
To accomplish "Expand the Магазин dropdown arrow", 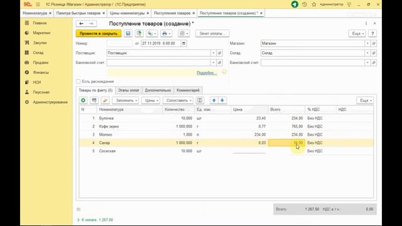I will coord(367,43).
